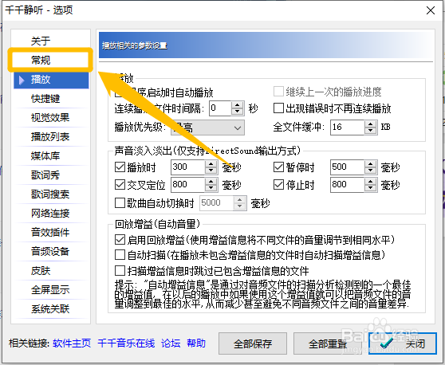Click the 全文件缓冲 value field
The image size is (445, 365).
348,128
